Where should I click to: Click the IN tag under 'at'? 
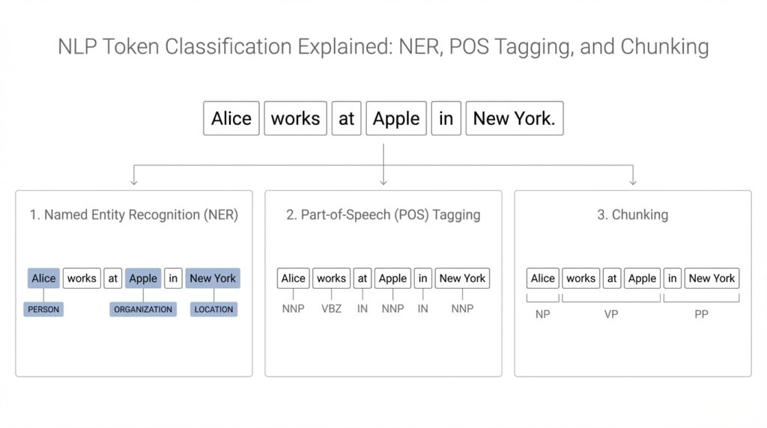click(362, 309)
